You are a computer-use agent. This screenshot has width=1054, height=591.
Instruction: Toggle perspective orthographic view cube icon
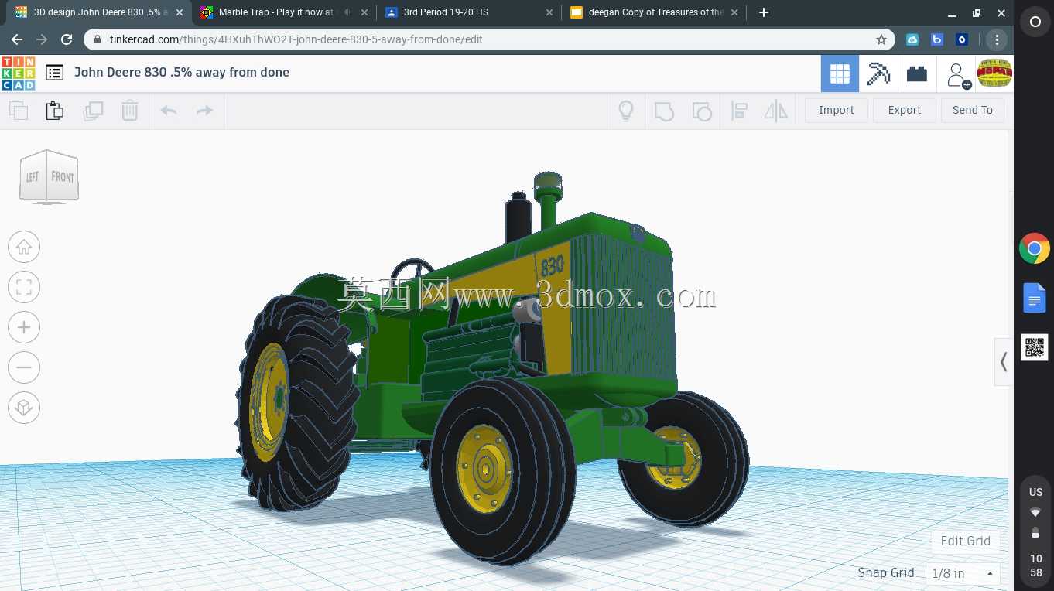(x=24, y=408)
